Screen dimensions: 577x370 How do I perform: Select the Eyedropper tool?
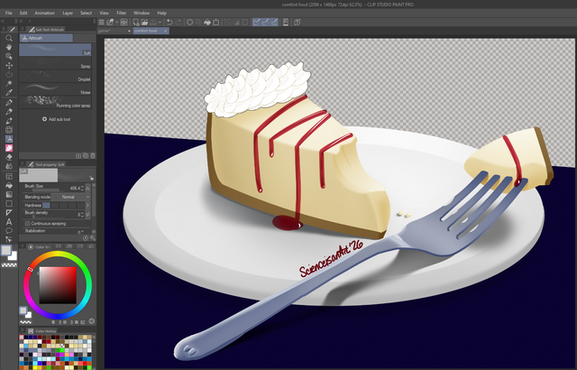9,92
